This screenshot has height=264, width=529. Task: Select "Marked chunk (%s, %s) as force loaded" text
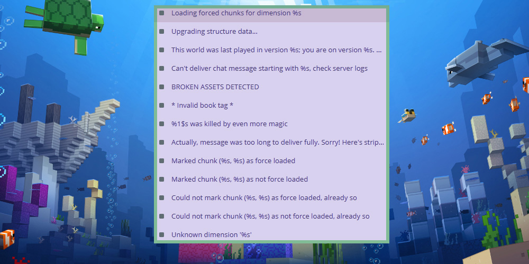[x=233, y=161]
